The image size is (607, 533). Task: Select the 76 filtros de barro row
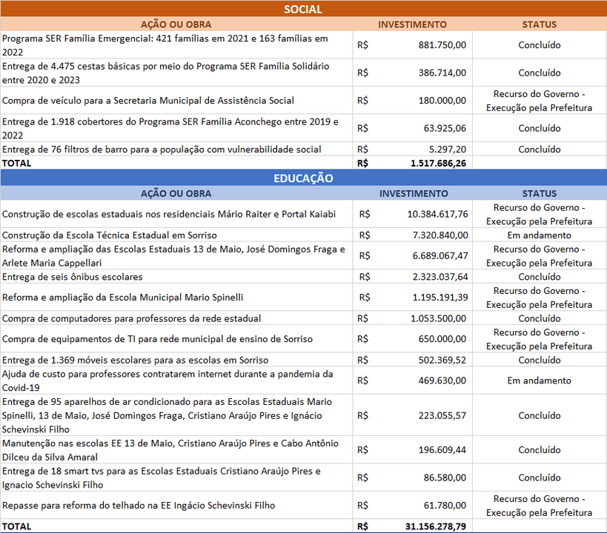coord(176,150)
